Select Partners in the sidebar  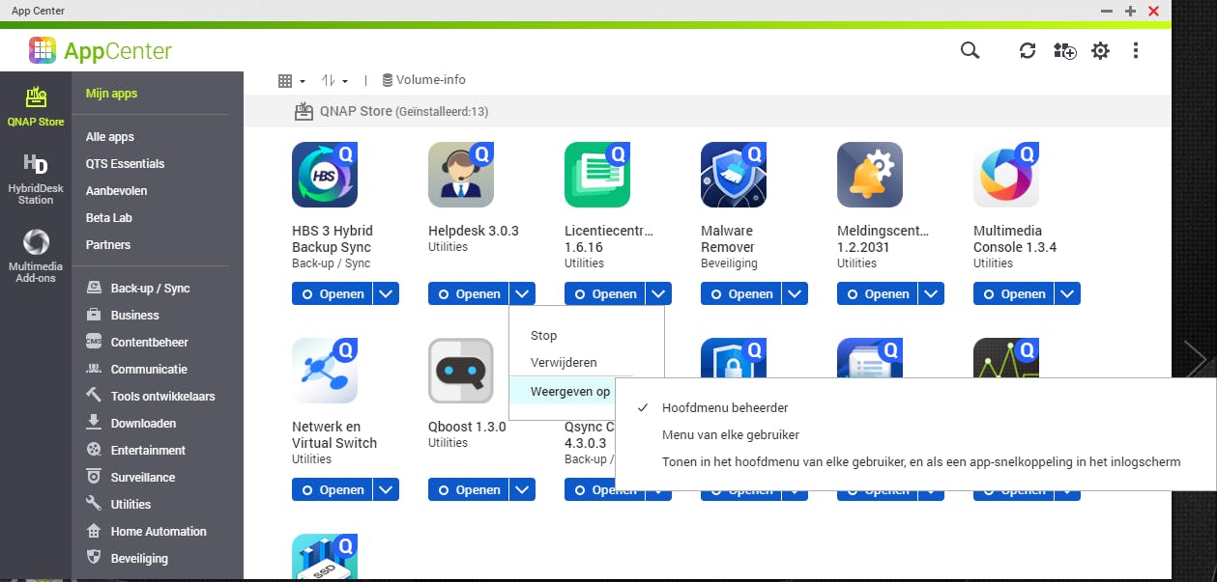[107, 245]
